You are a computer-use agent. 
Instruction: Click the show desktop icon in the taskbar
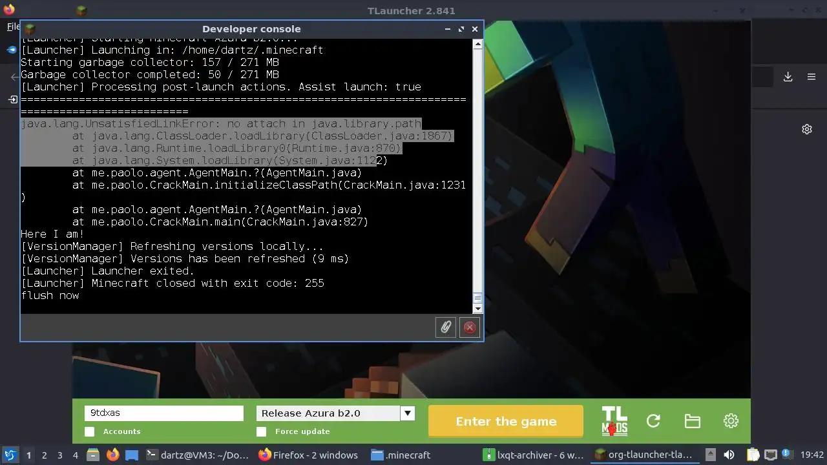132,455
